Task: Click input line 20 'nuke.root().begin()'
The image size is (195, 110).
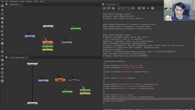Action: [115, 101]
